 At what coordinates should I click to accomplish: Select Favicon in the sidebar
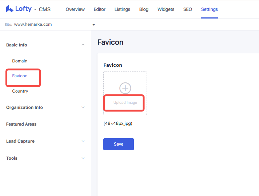tap(20, 76)
